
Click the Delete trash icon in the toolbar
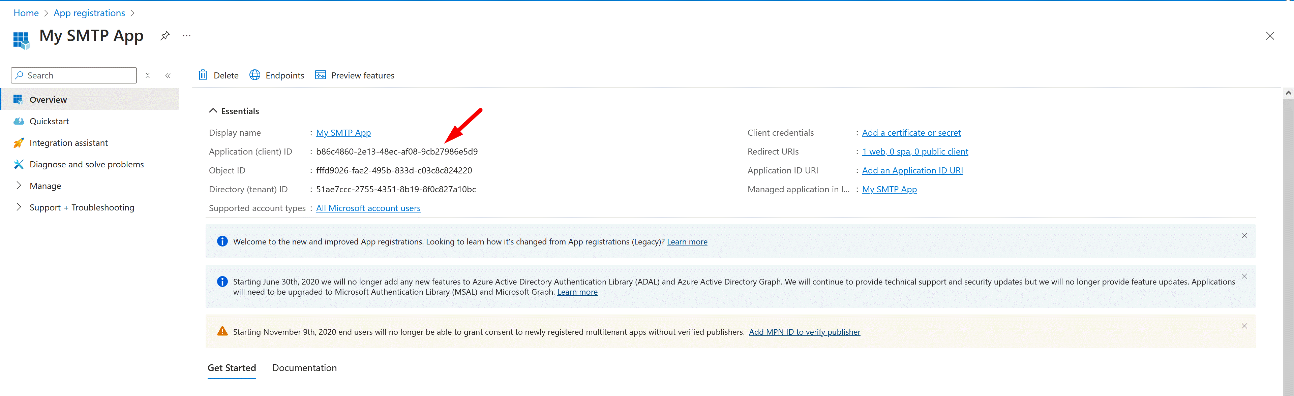[203, 75]
